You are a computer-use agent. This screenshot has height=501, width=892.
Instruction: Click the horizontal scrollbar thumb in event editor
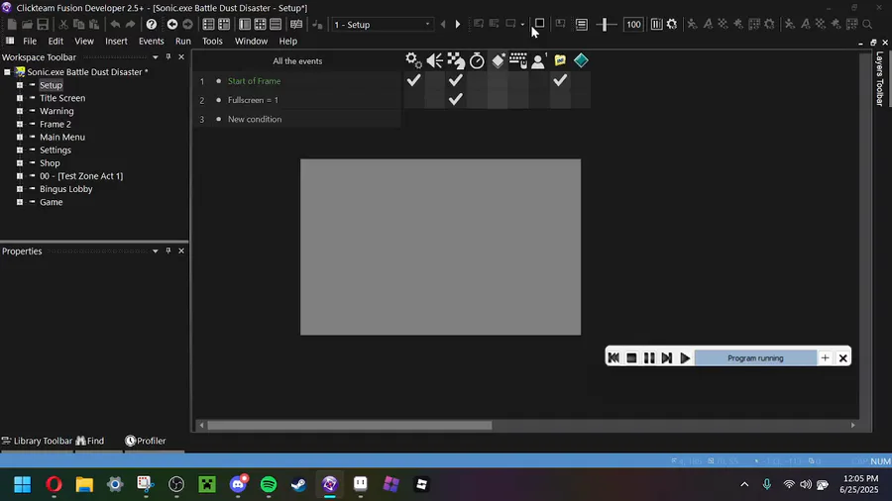(x=349, y=425)
